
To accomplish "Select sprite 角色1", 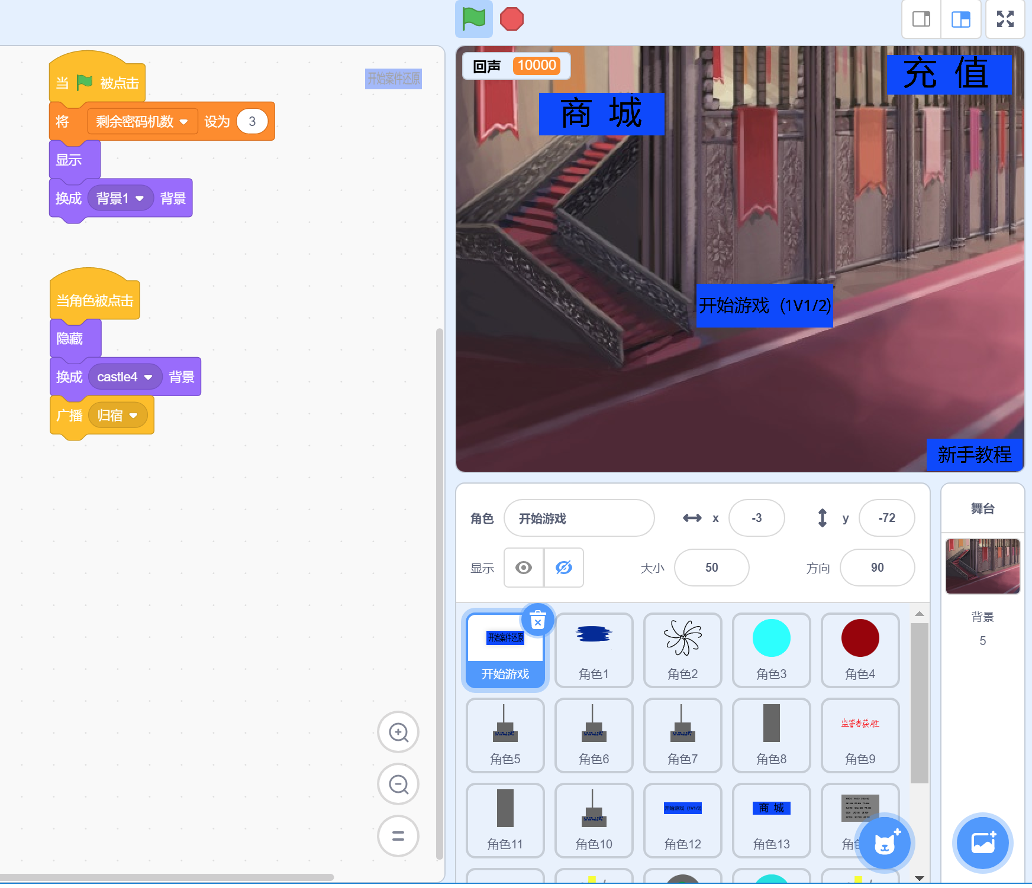I will [594, 651].
